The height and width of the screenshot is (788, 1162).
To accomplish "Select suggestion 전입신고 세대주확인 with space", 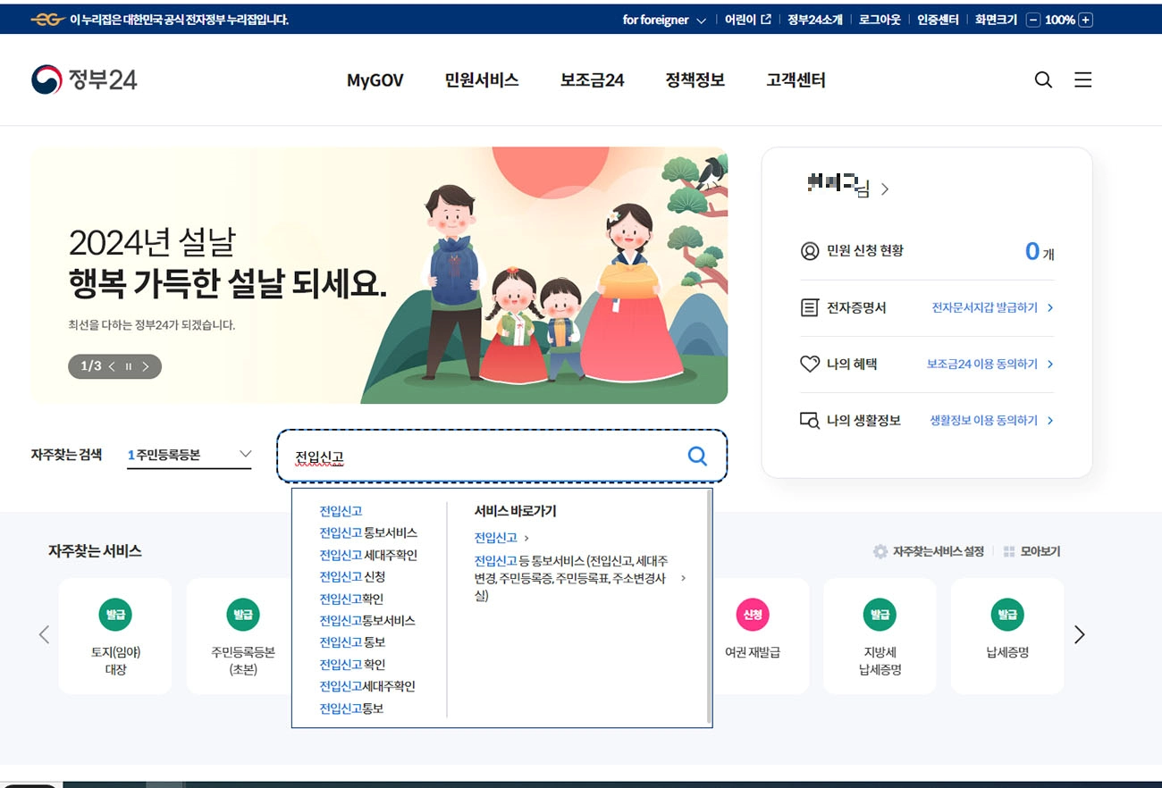I will pyautogui.click(x=368, y=555).
